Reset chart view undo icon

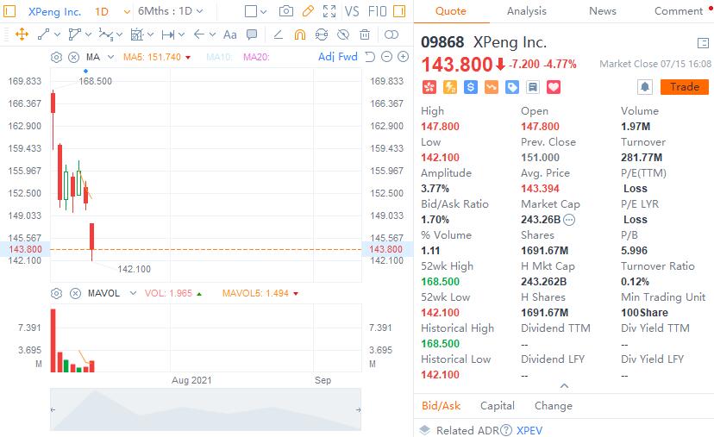pyautogui.click(x=370, y=57)
